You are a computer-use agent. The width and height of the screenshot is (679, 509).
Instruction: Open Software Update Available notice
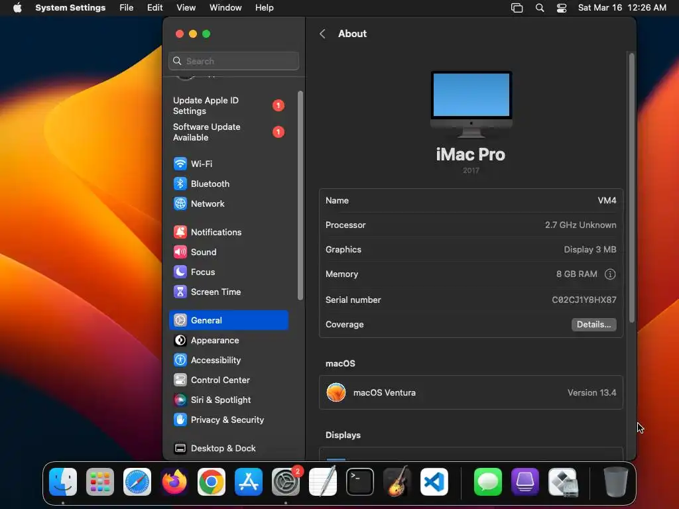click(x=229, y=132)
